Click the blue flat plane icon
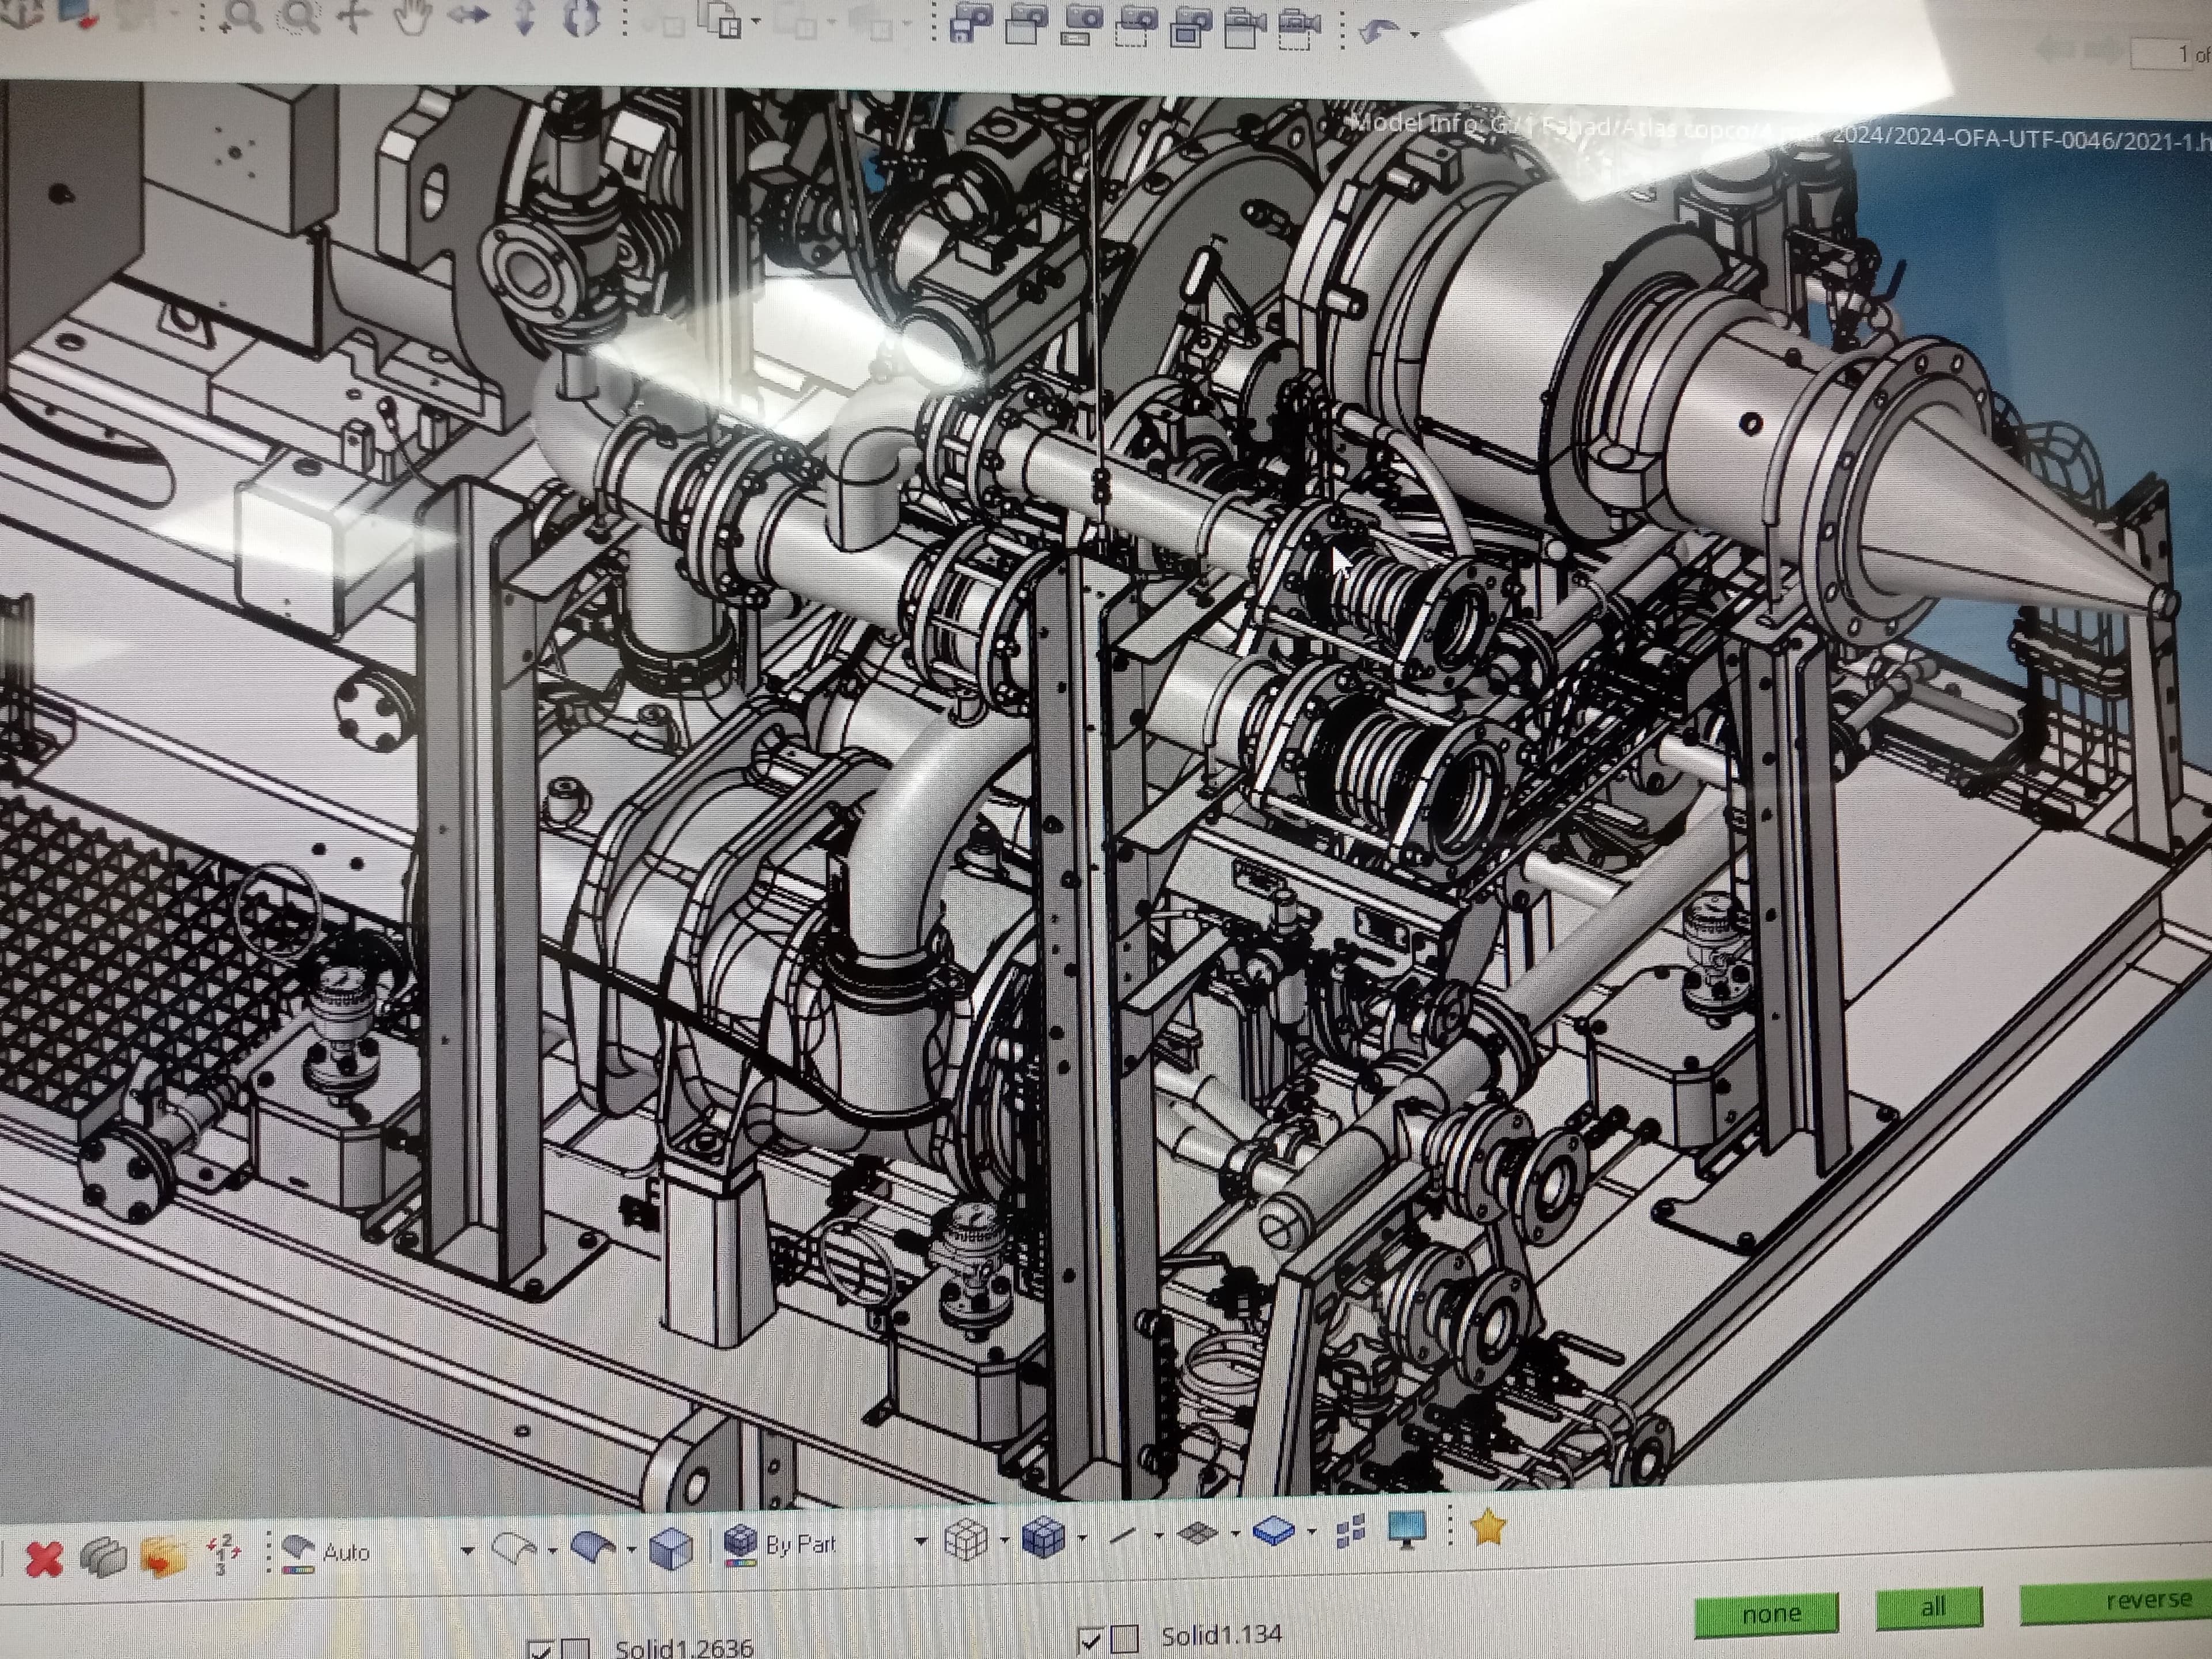This screenshot has height=1659, width=2212. 1273,1531
